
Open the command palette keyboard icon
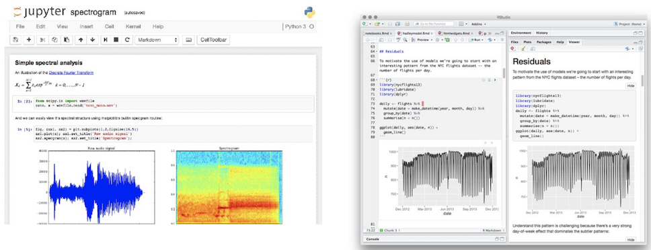coord(188,40)
